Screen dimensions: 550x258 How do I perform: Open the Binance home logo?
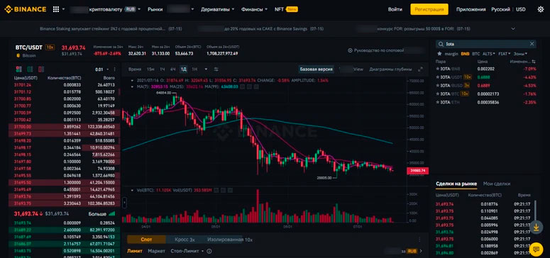(x=25, y=9)
